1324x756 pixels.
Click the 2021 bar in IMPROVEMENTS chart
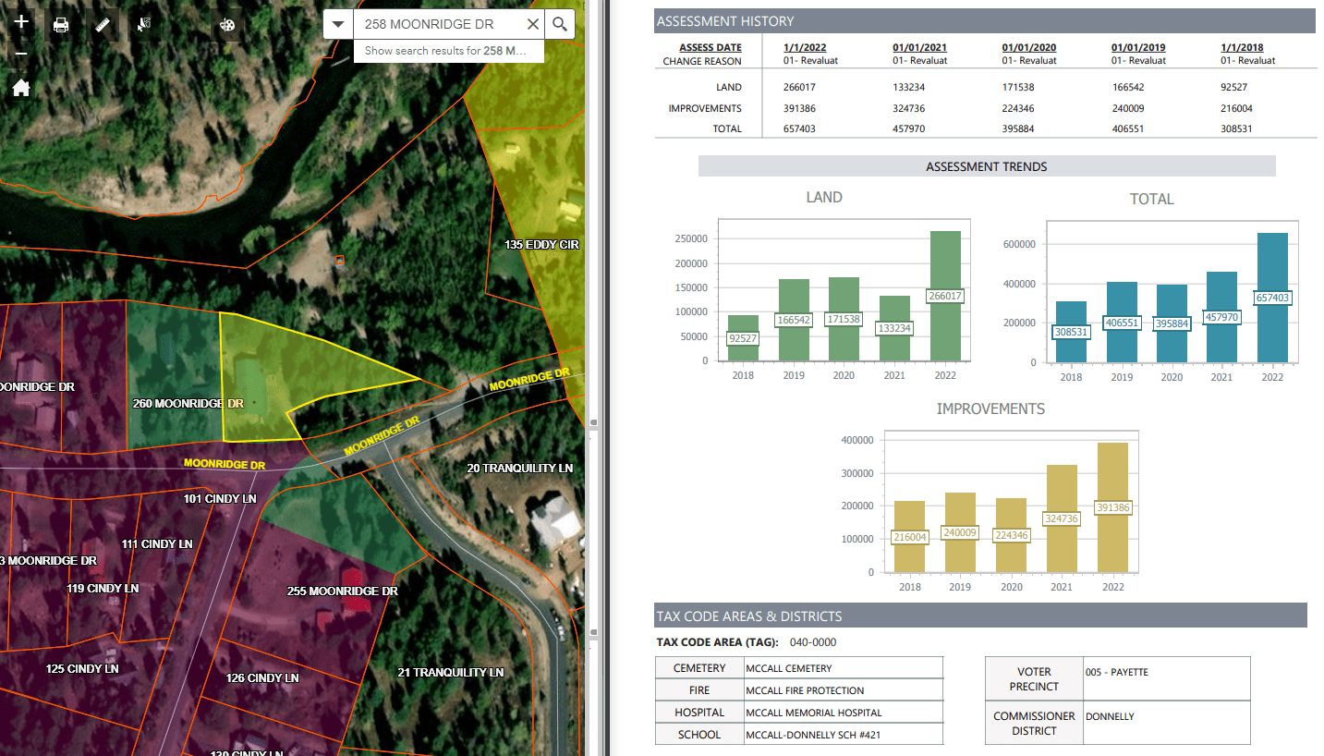(1062, 518)
